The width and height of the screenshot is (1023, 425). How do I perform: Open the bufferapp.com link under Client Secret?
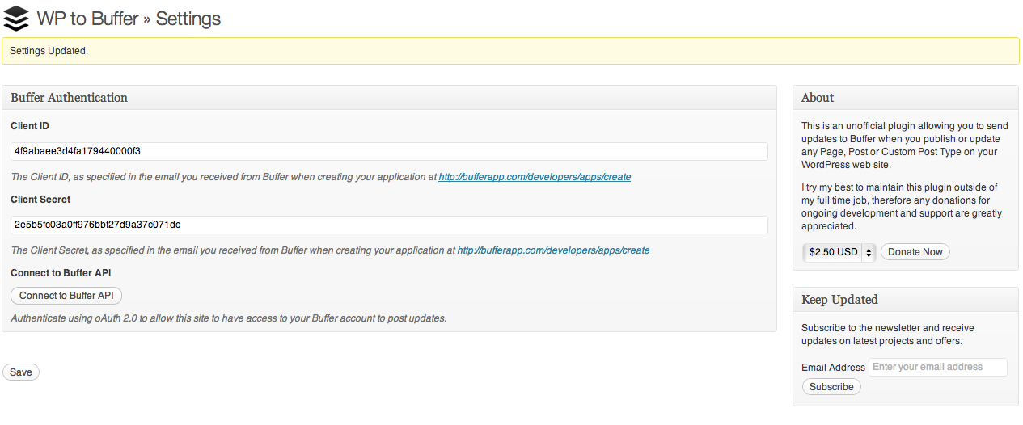[x=553, y=250]
